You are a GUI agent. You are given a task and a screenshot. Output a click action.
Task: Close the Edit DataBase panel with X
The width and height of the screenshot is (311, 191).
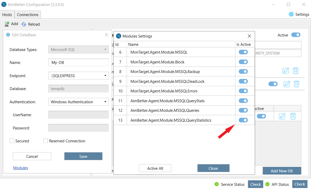point(106,35)
